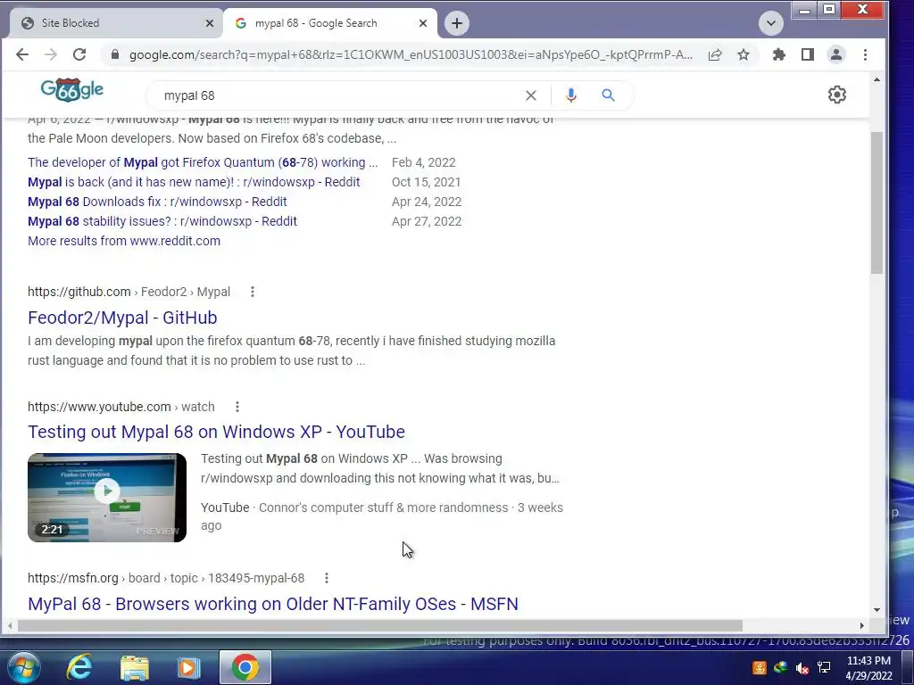Open 'The developer of Mypal got Firefox Quantum' link
The width and height of the screenshot is (914, 685).
(x=203, y=162)
